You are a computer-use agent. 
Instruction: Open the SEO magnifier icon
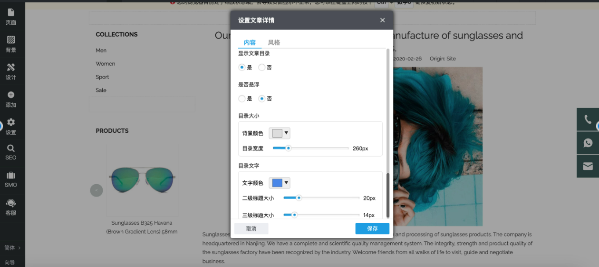10,152
